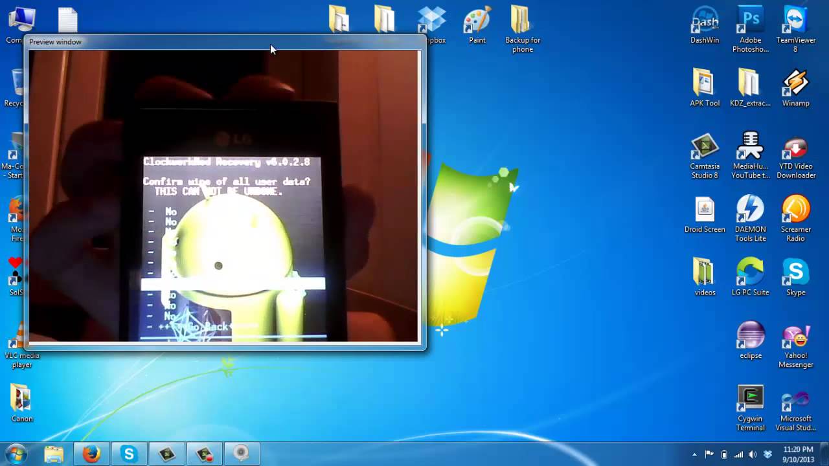Launch YTD Video Downloader shortcut
Viewport: 829px width, 466px height.
pos(795,157)
